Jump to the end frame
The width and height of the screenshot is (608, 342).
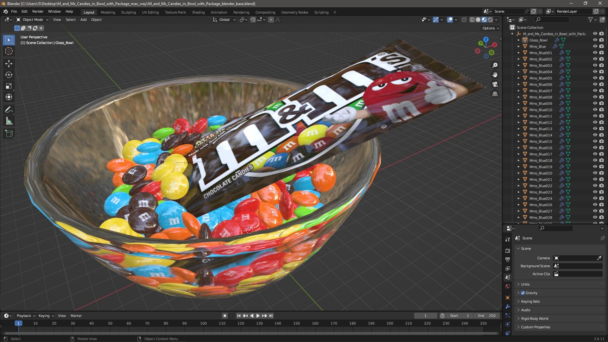(271, 316)
